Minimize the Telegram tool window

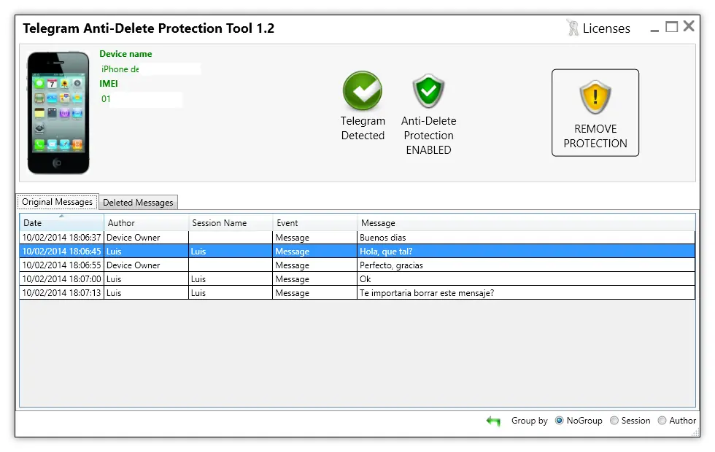654,30
